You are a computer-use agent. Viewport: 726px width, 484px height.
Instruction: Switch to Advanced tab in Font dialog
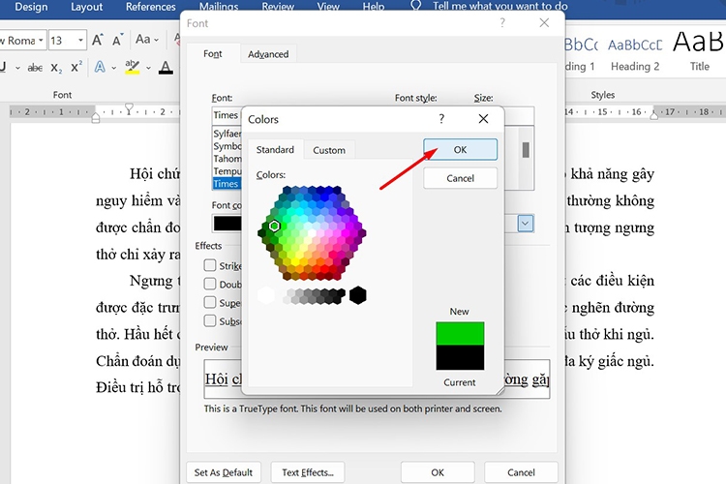point(268,54)
